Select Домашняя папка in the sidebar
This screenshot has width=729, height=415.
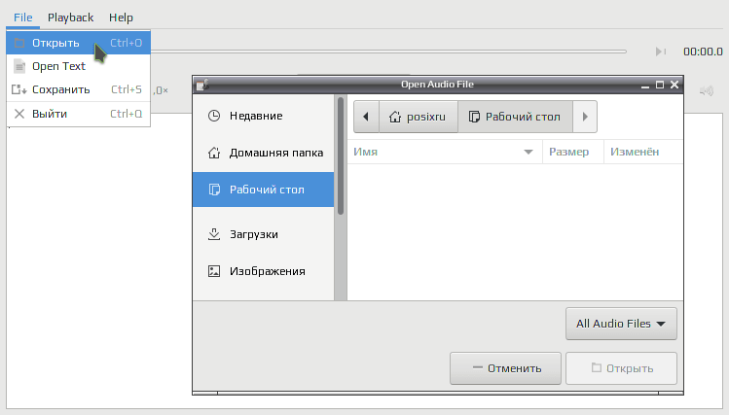(263, 153)
